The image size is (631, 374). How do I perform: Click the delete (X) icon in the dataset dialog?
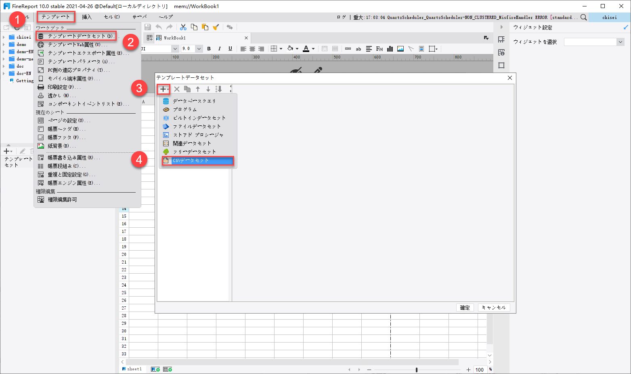[176, 89]
